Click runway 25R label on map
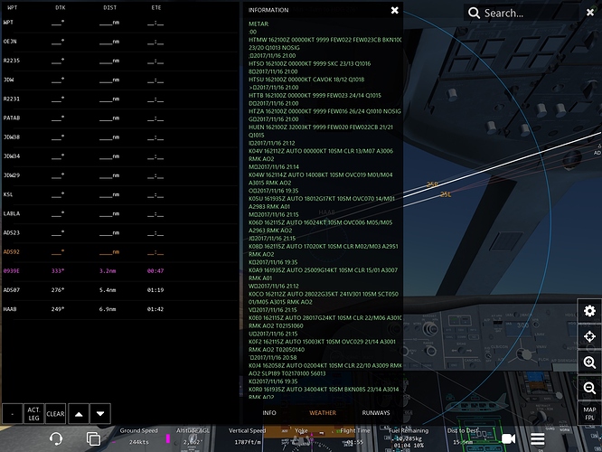602x452 pixels. click(x=432, y=184)
